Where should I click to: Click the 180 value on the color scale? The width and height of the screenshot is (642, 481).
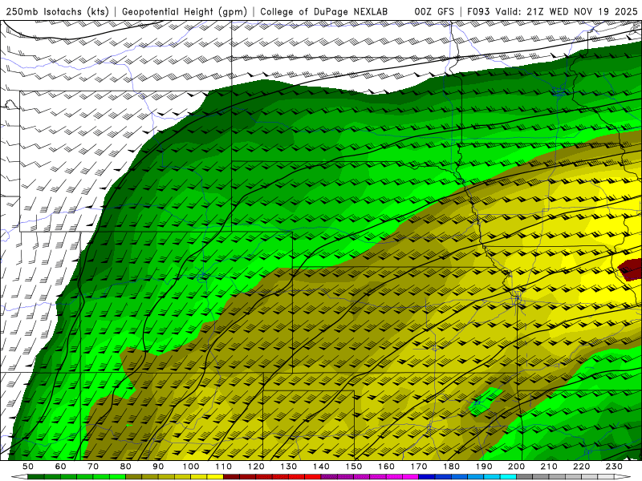click(x=451, y=467)
